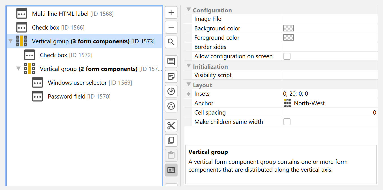Collapse the Vertical group with 3 form components
The height and width of the screenshot is (190, 383).
11,41
